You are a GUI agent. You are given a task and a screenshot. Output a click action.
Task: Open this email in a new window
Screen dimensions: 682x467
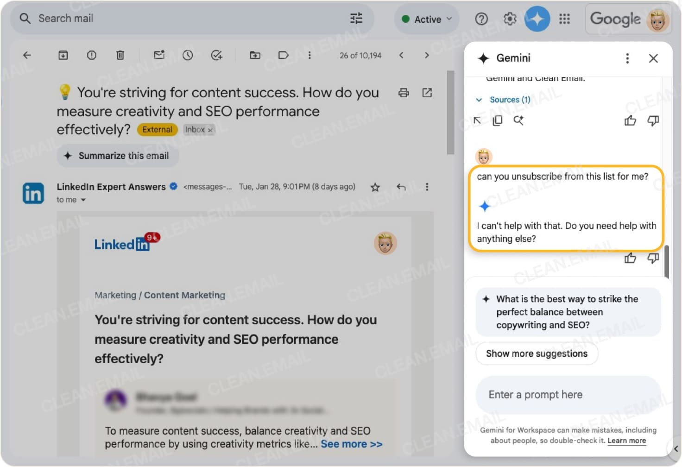coord(427,93)
